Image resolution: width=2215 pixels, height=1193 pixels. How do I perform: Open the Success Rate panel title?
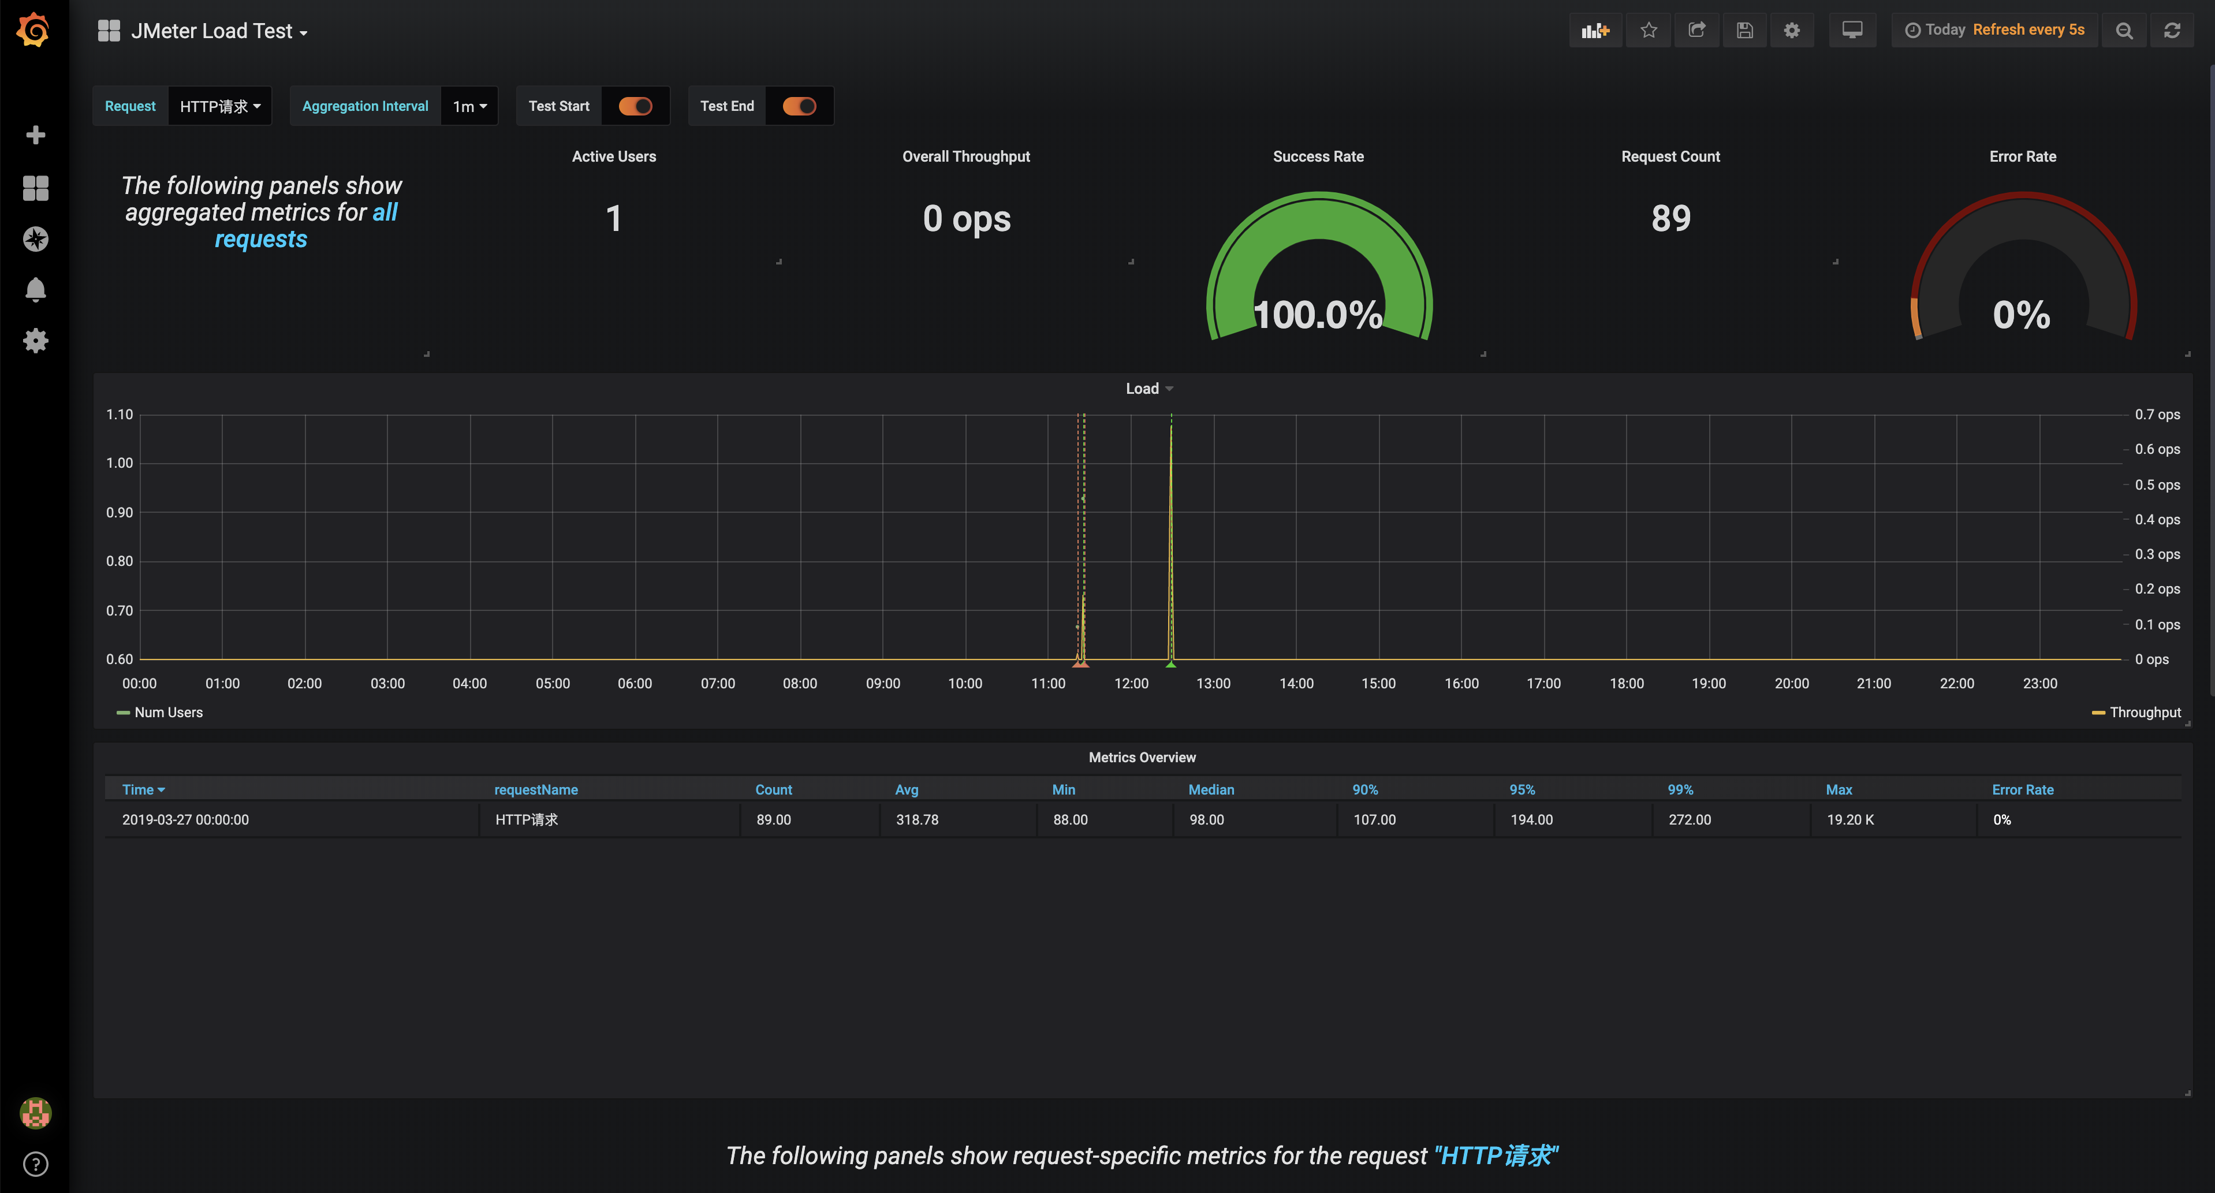click(x=1318, y=156)
